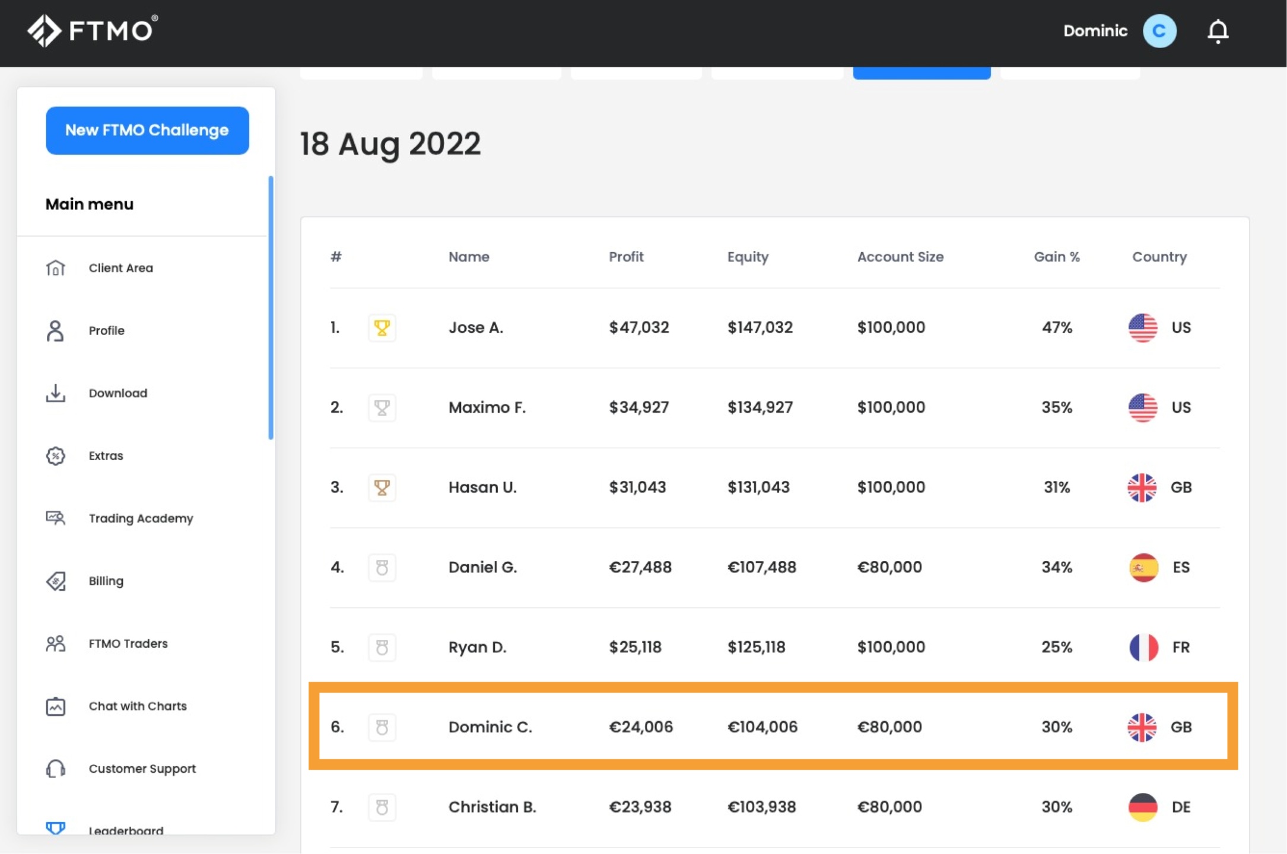The height and width of the screenshot is (854, 1287).
Task: Click the notification bell icon
Action: pos(1218,31)
